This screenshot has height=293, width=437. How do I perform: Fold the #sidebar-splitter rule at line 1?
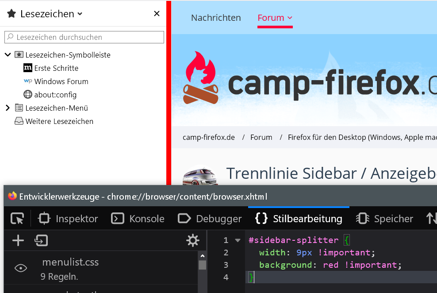coord(238,240)
